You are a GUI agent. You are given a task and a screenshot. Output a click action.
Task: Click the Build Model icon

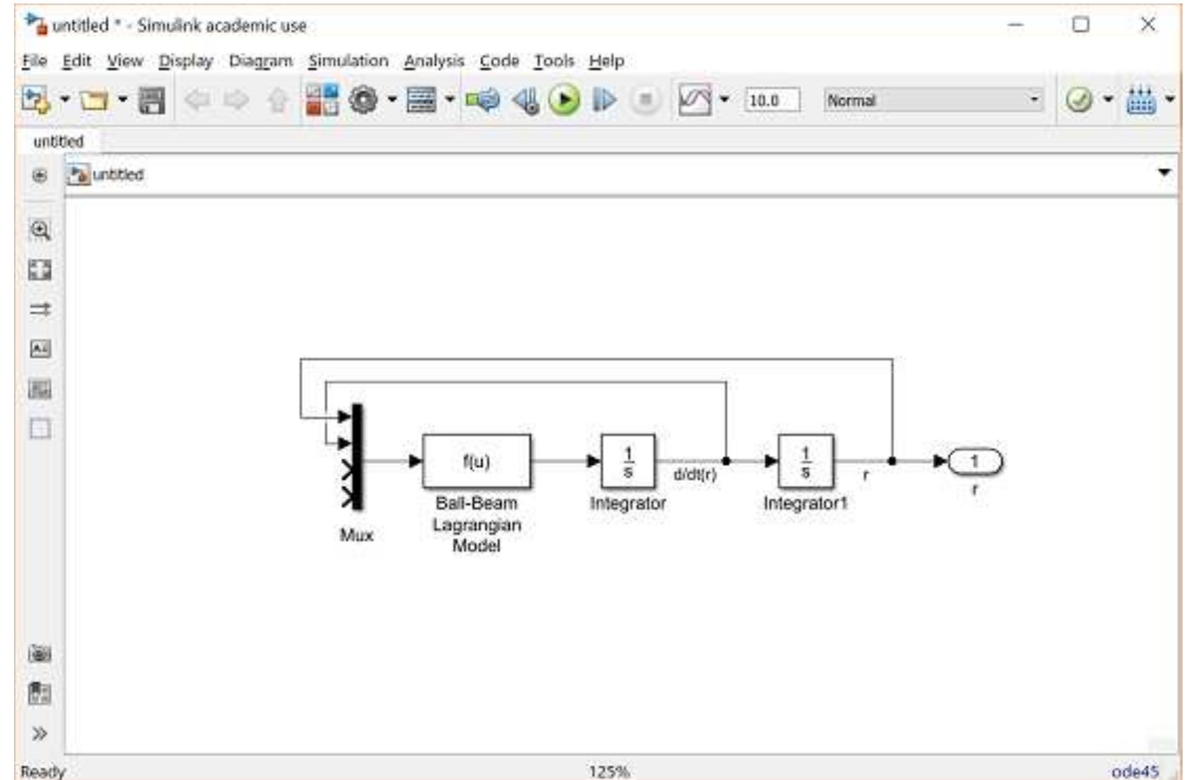tap(1140, 100)
